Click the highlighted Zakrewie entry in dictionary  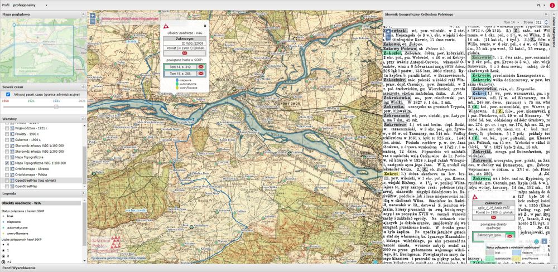pos(482,57)
